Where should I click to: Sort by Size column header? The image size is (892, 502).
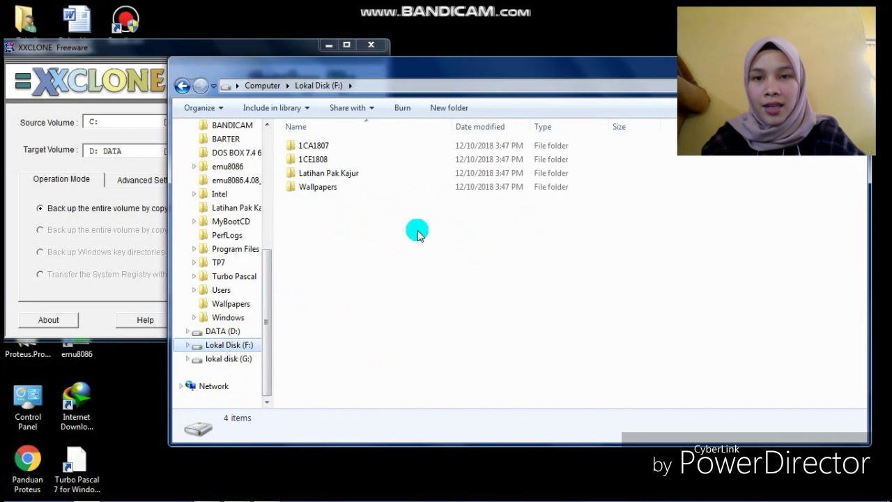634,127
